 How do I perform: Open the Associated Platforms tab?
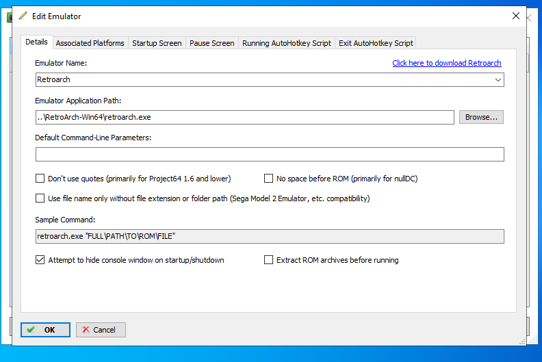tap(90, 43)
